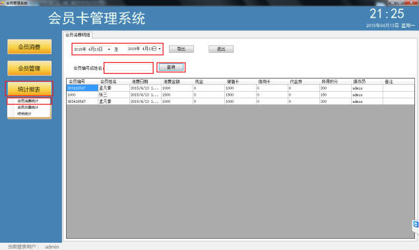Select 会员消费统计 submenu item

click(x=29, y=101)
